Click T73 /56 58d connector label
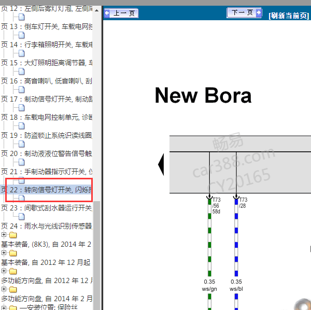The height and width of the screenshot is (310, 311). [216, 205]
